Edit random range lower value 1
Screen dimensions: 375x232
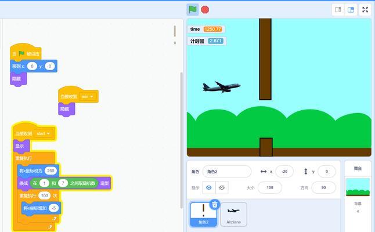pyautogui.click(x=44, y=183)
